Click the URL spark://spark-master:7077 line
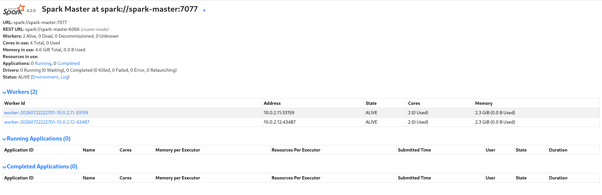602x195 pixels. [x=35, y=22]
